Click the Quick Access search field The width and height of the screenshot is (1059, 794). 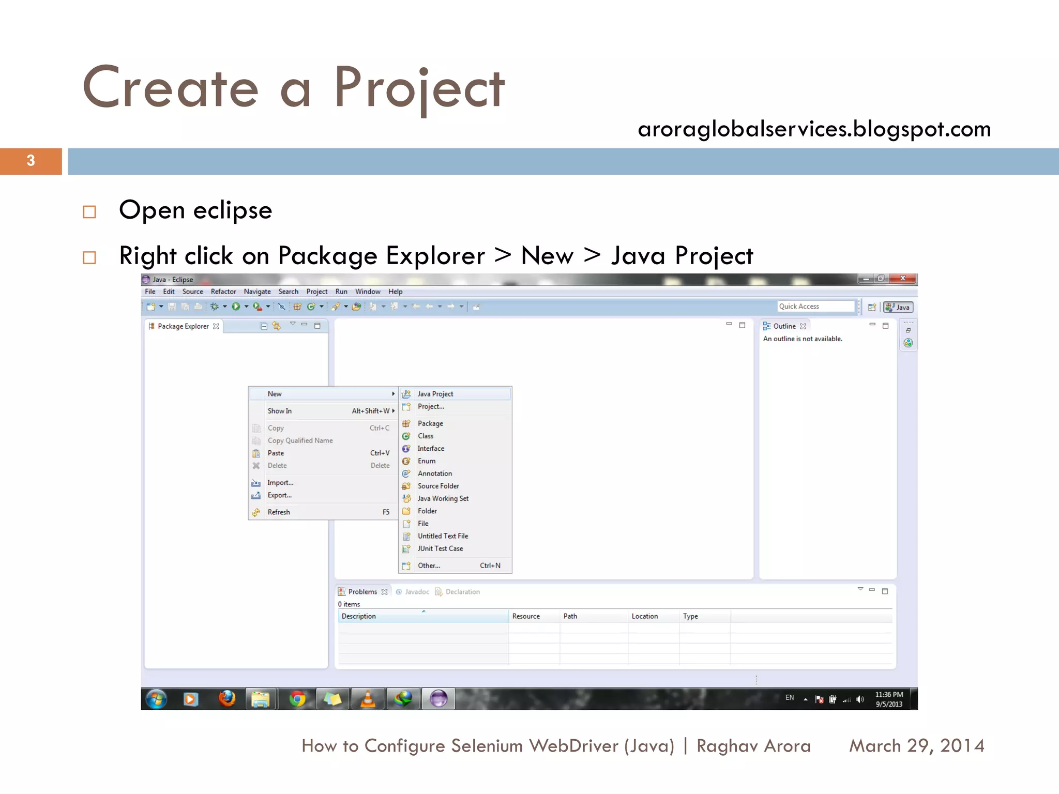[816, 307]
